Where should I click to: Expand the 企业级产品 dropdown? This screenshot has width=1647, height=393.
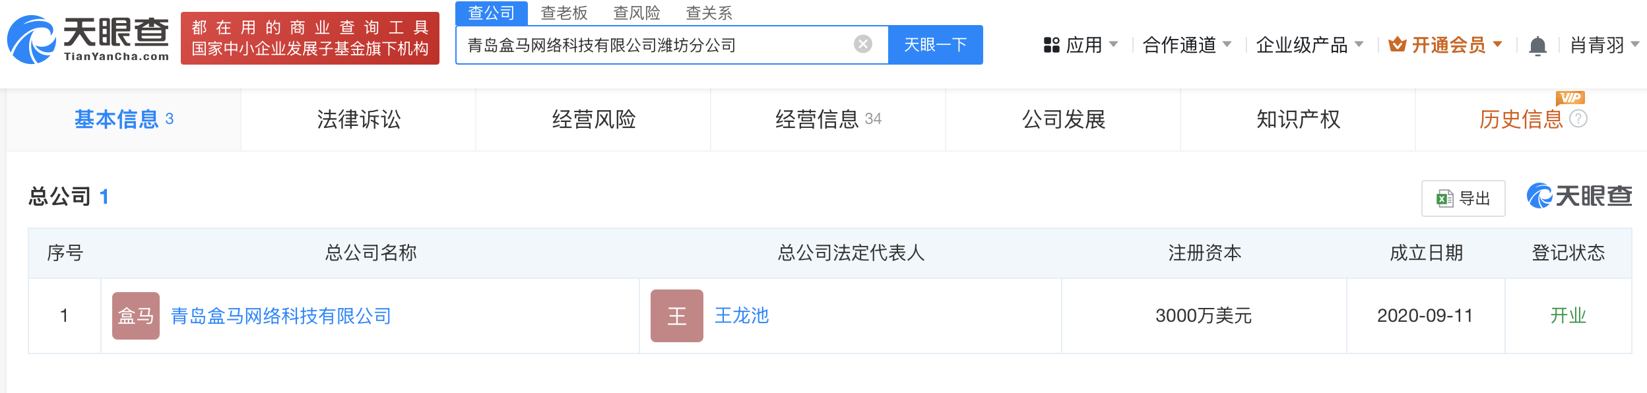(x=1310, y=45)
